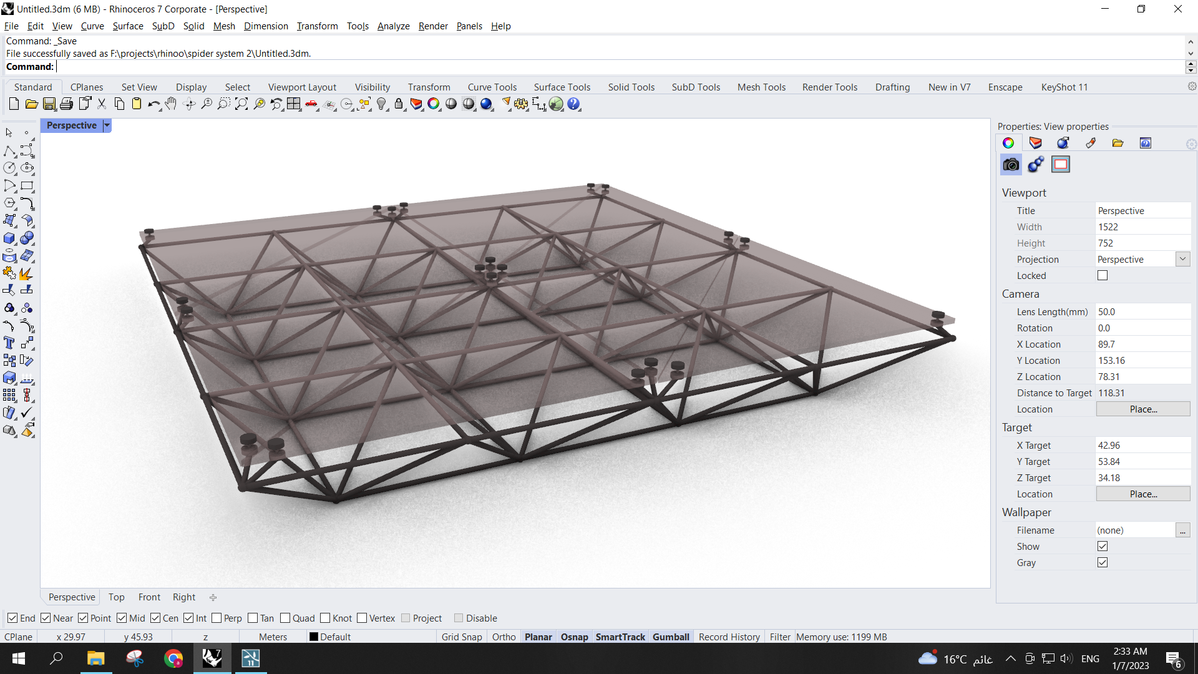Image resolution: width=1198 pixels, height=674 pixels.
Task: Click the Undo arrow icon
Action: tap(153, 104)
